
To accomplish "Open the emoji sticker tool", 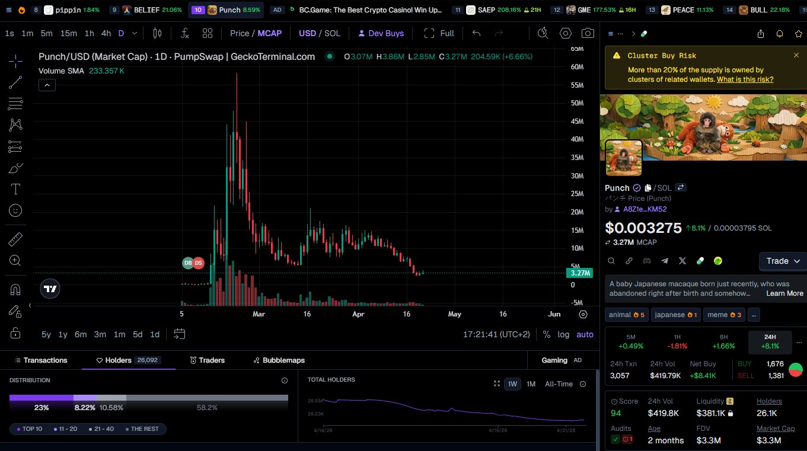I will pyautogui.click(x=15, y=210).
